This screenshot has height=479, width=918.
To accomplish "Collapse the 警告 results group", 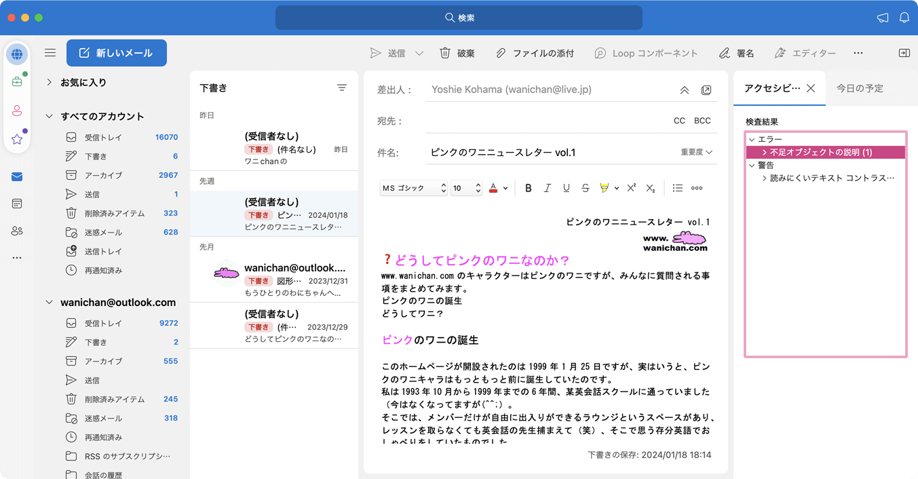I will tap(752, 166).
